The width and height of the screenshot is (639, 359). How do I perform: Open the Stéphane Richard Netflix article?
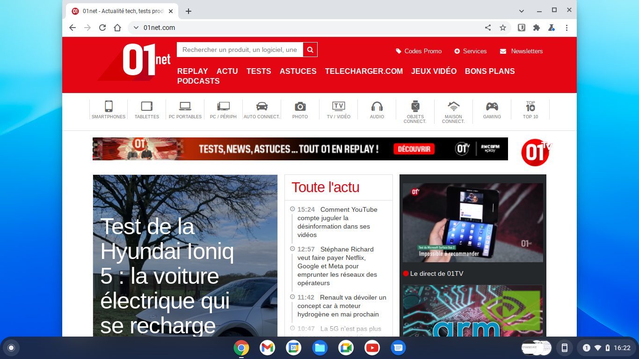coord(337,266)
